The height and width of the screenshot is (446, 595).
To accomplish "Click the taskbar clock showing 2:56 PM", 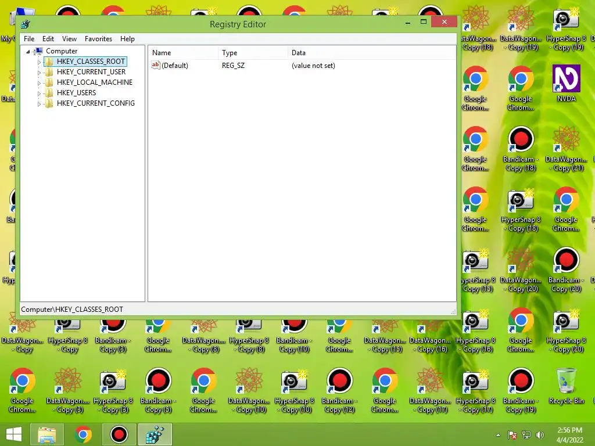I will coord(569,435).
